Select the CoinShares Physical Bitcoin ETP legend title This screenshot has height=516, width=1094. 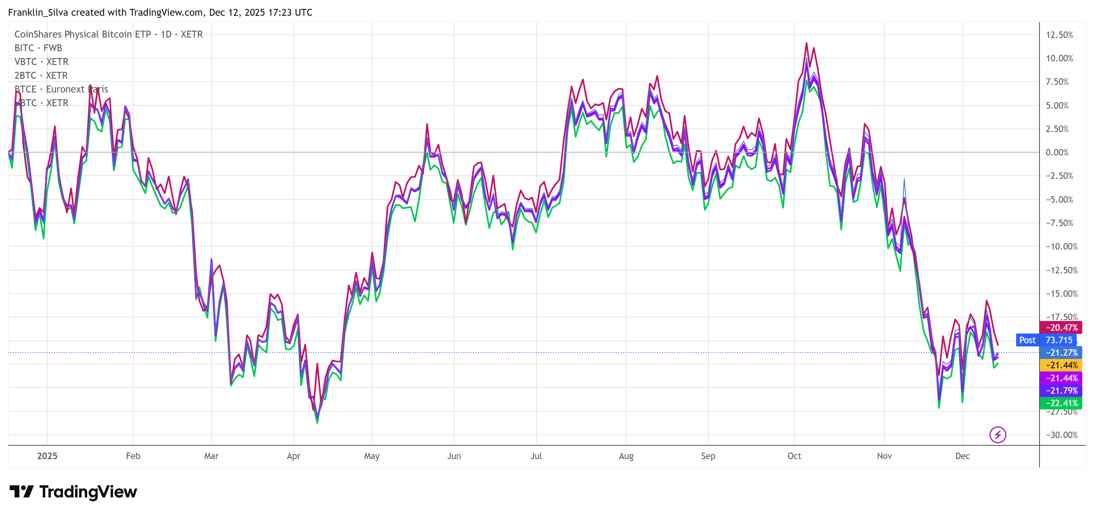[x=108, y=34]
